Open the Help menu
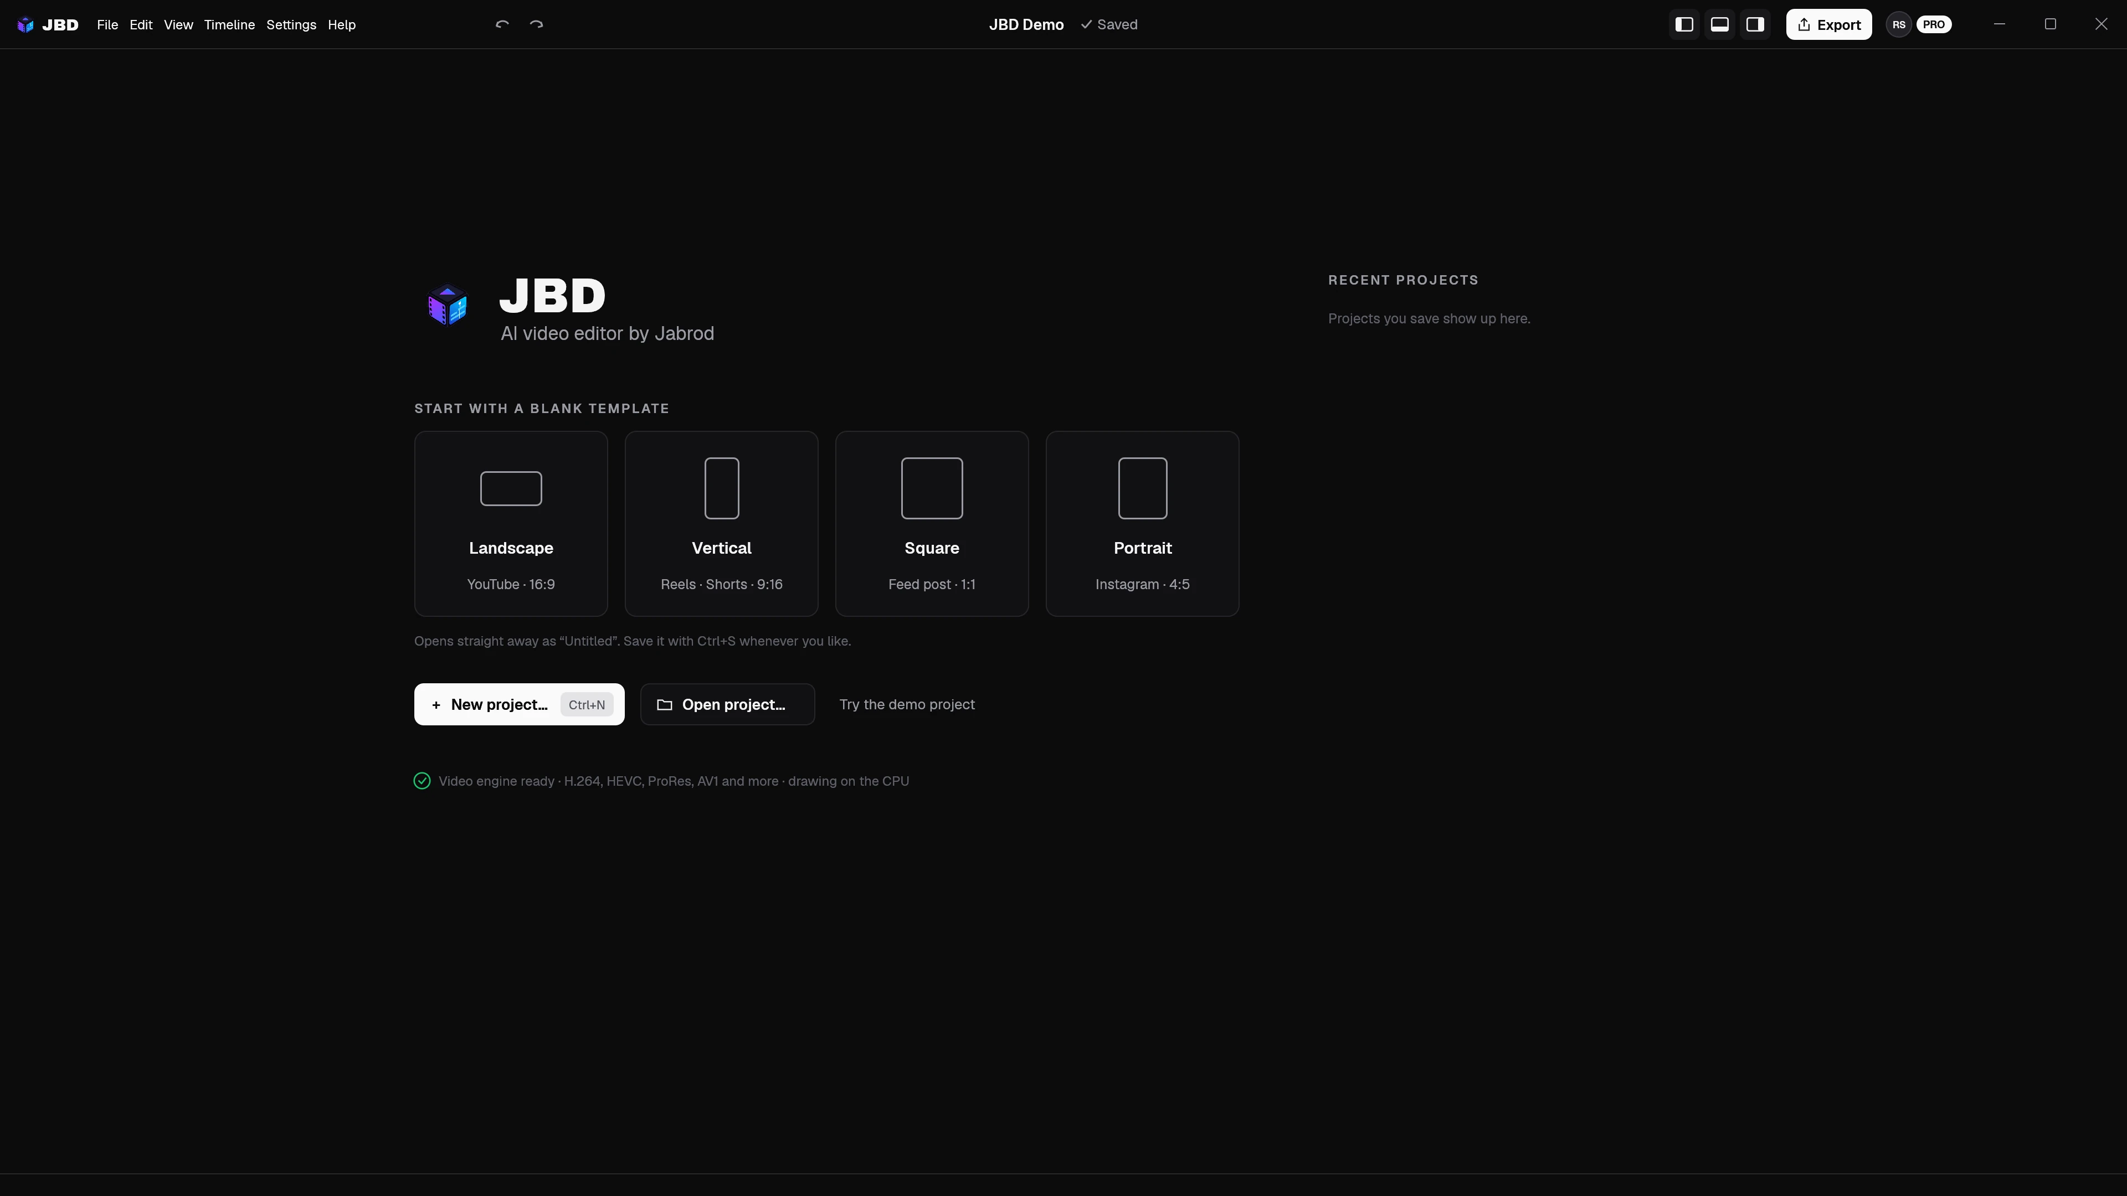This screenshot has height=1196, width=2127. (342, 25)
